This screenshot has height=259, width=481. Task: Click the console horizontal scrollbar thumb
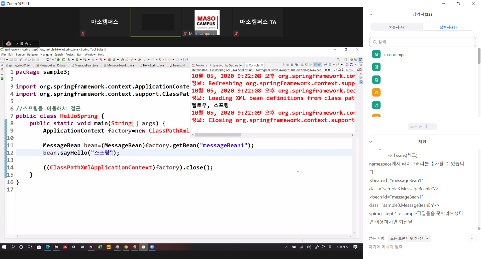[x=218, y=135]
